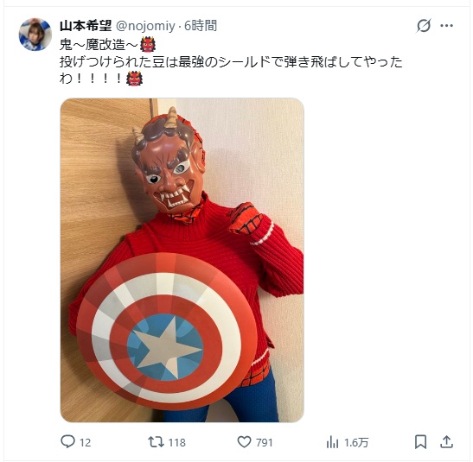Viewport: 473px width, 462px height.
Task: Click the tweet text starting 投げつけられた豆
Action: 231,71
